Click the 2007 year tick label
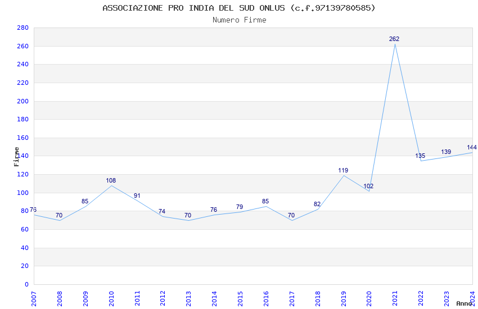Image resolution: width=478 pixels, height=309 pixels. pos(34,298)
